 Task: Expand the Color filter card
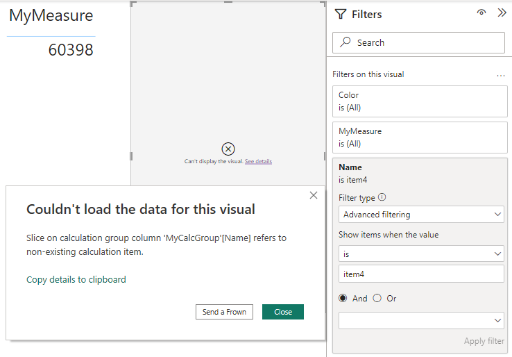420,101
